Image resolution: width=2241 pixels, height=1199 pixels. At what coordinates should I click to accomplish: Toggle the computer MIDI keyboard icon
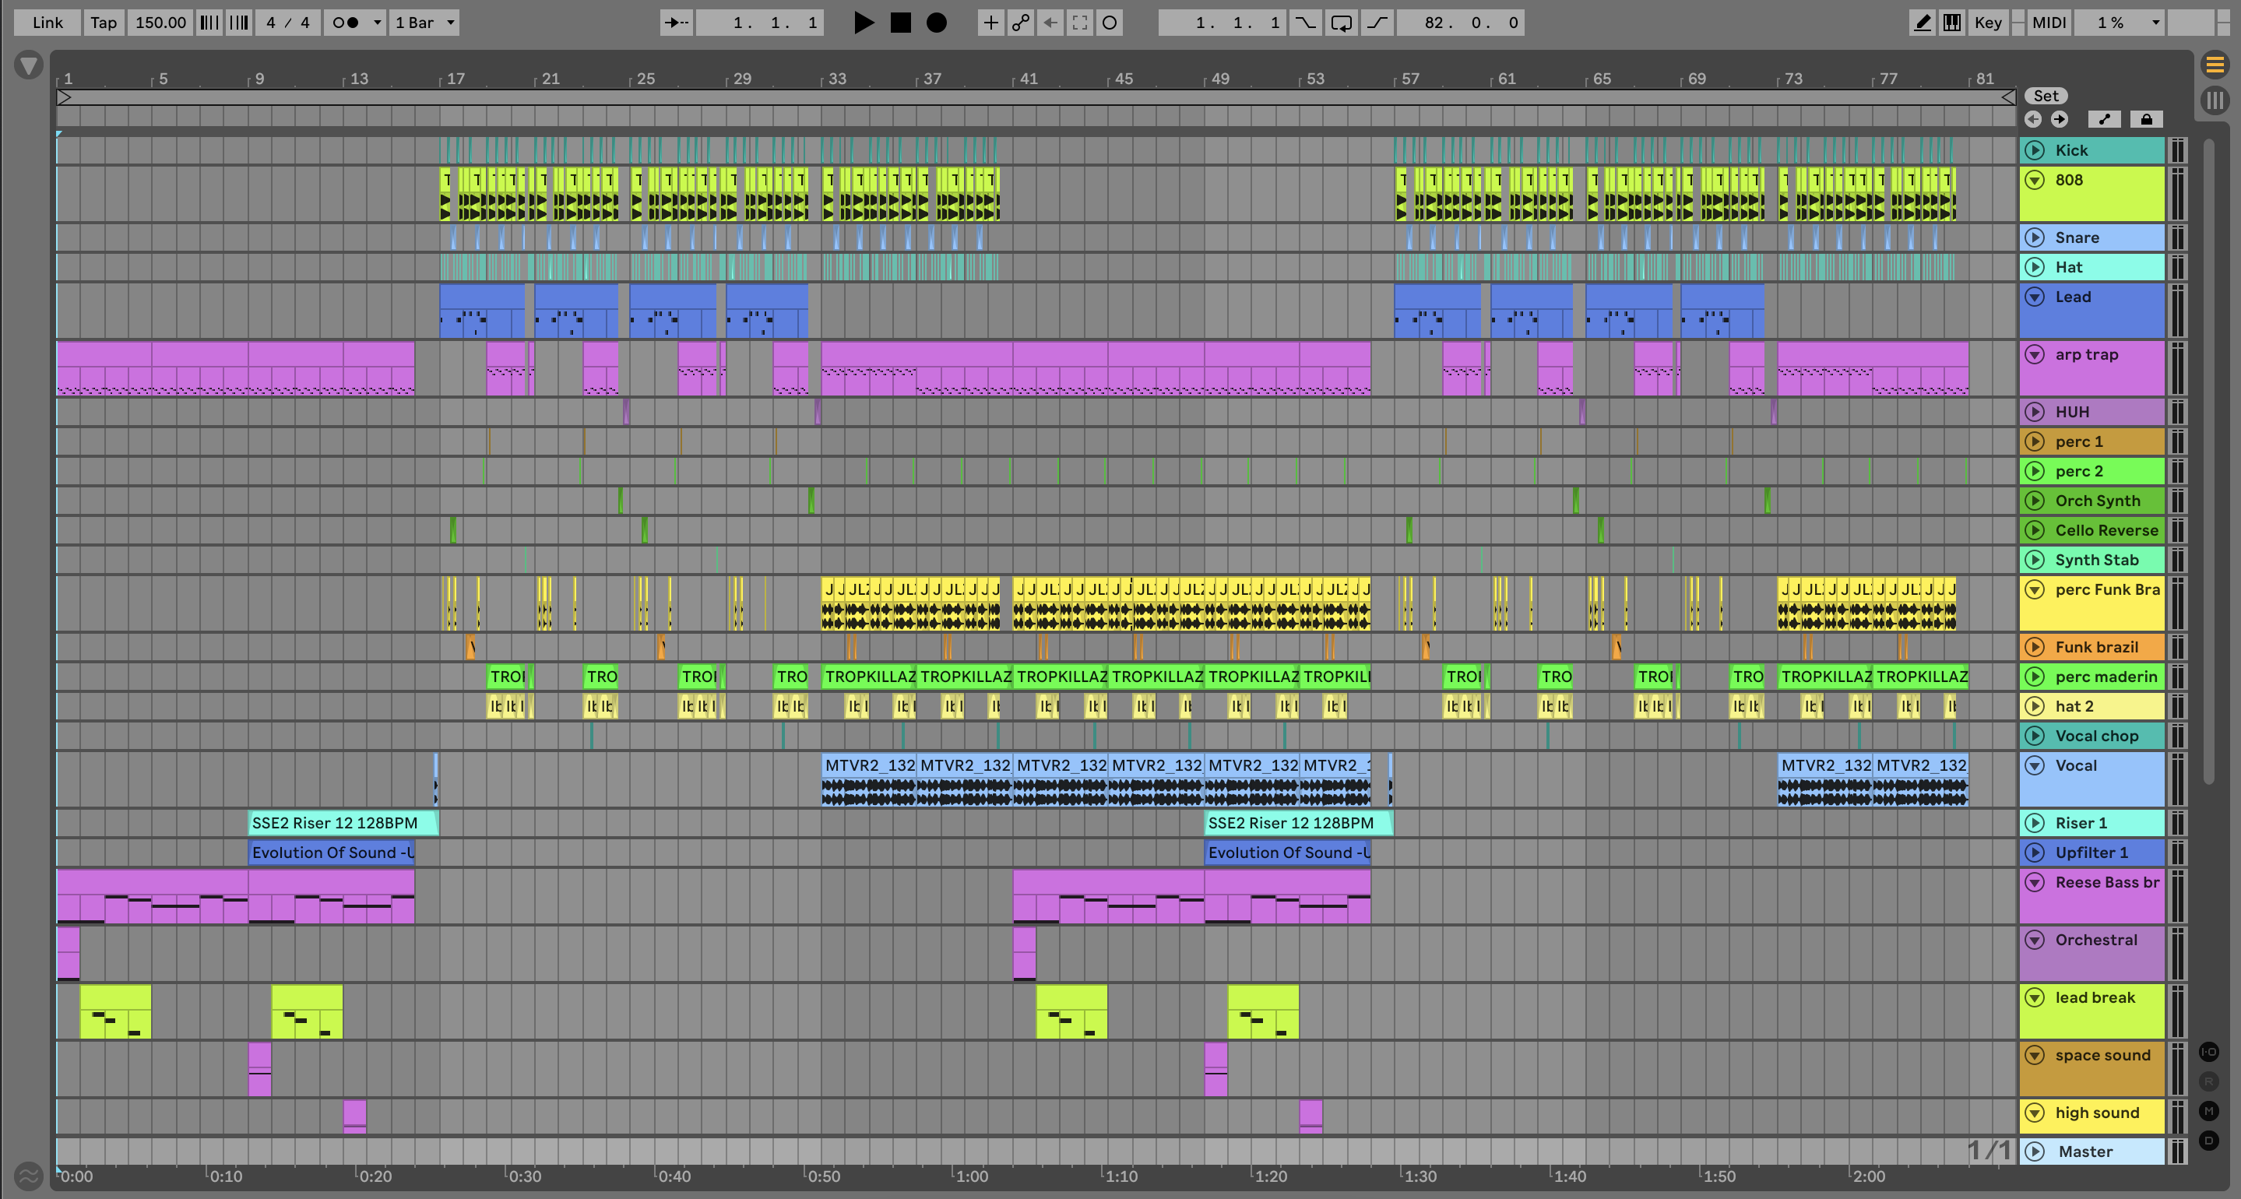click(x=1952, y=23)
